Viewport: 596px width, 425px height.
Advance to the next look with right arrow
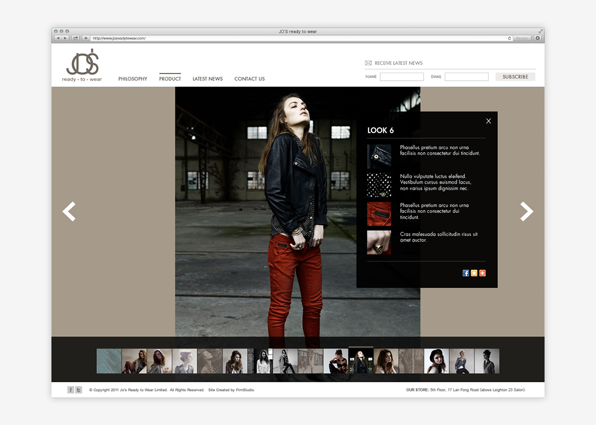(526, 211)
